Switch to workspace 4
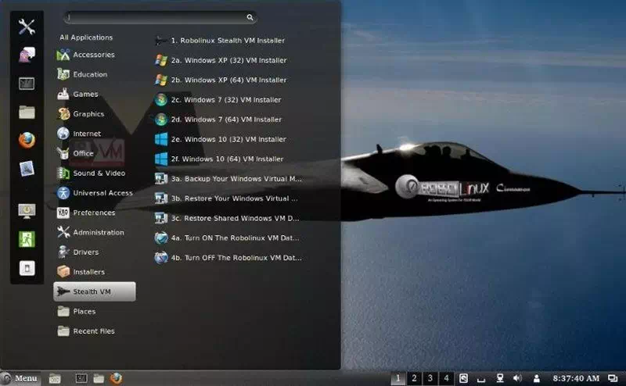Screen dimensions: 626x386 [x=446, y=378]
